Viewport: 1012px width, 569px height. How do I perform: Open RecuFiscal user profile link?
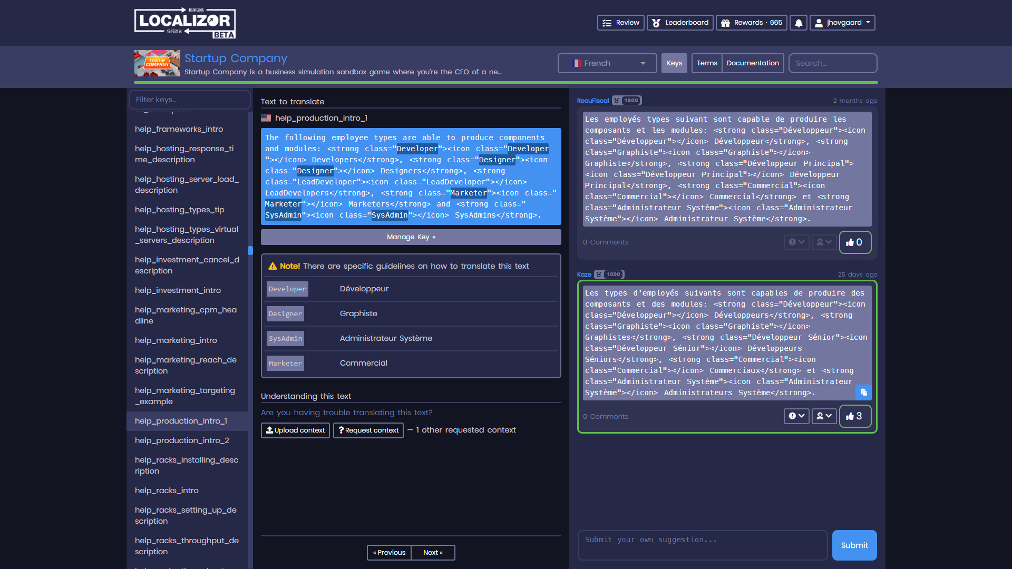click(592, 101)
